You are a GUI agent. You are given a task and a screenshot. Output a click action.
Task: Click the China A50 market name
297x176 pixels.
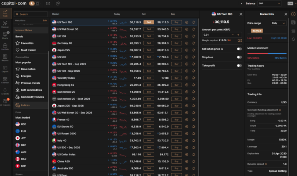point(63,161)
